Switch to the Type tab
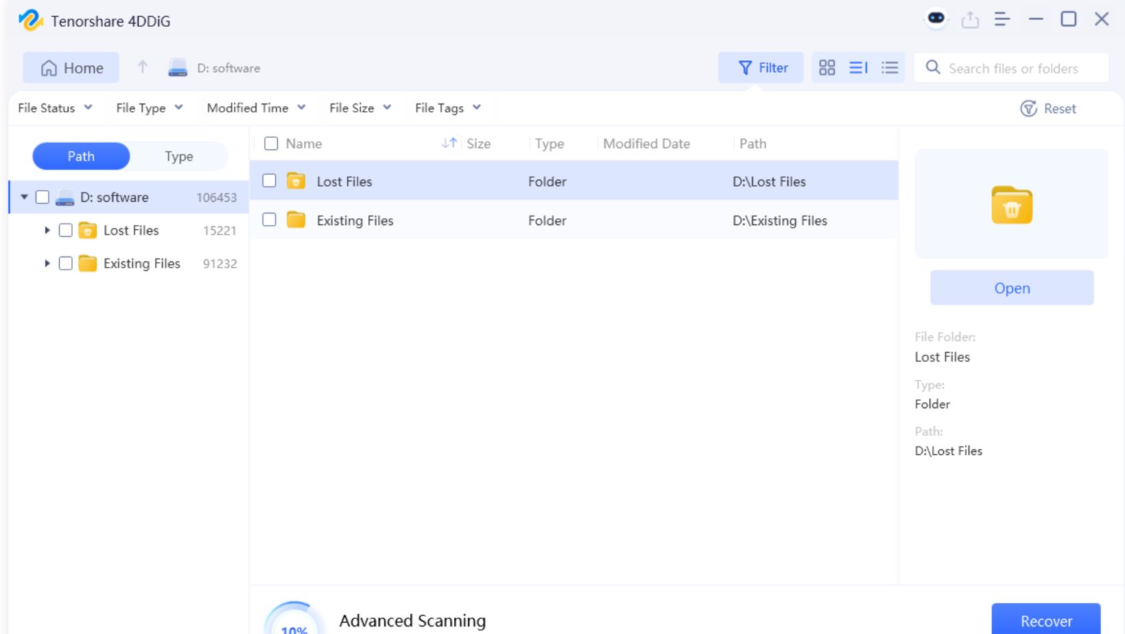The width and height of the screenshot is (1125, 634). click(178, 156)
